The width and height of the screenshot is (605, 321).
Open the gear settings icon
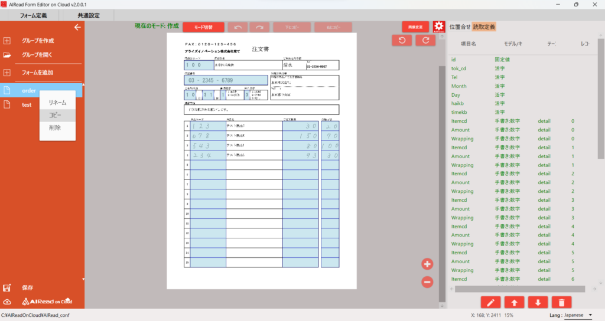[x=438, y=27]
